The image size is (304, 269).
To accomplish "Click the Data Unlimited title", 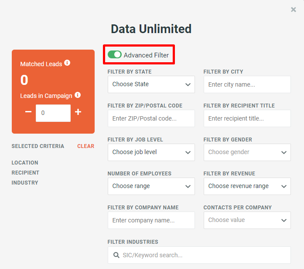I will tap(151, 29).
